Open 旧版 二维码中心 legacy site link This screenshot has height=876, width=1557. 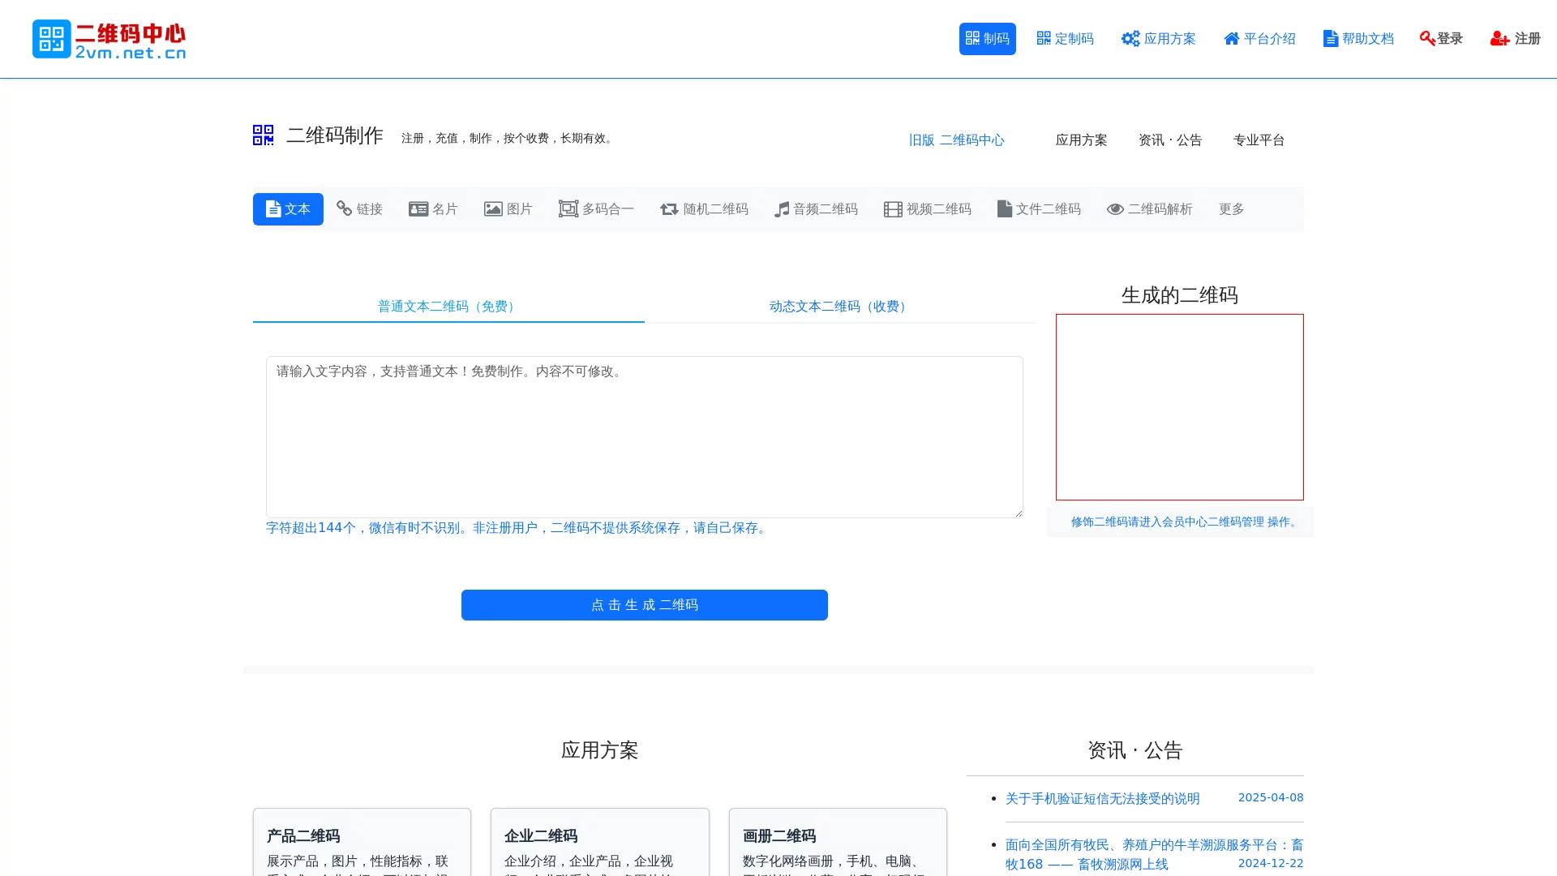957,140
